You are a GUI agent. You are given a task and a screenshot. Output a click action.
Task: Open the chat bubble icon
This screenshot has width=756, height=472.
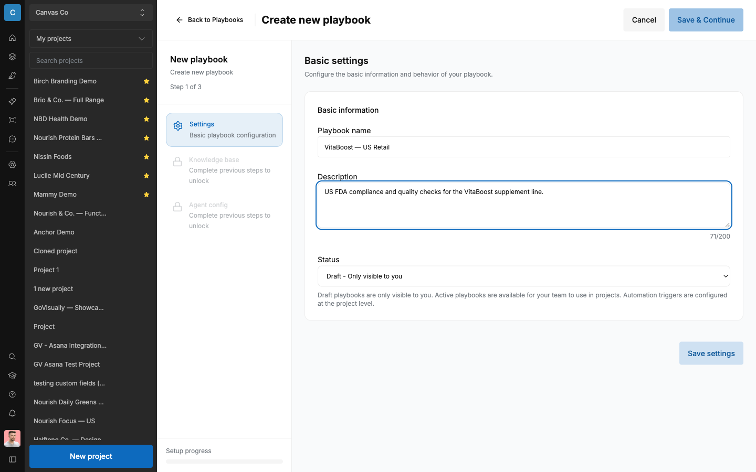click(x=12, y=139)
